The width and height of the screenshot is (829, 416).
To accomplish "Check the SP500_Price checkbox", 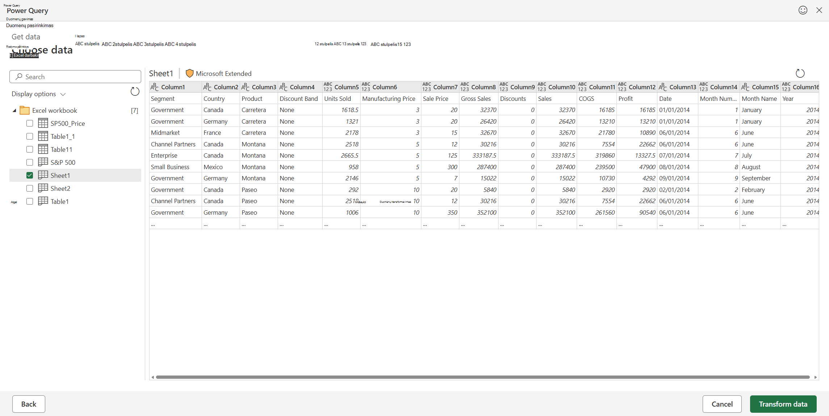I will tap(30, 123).
